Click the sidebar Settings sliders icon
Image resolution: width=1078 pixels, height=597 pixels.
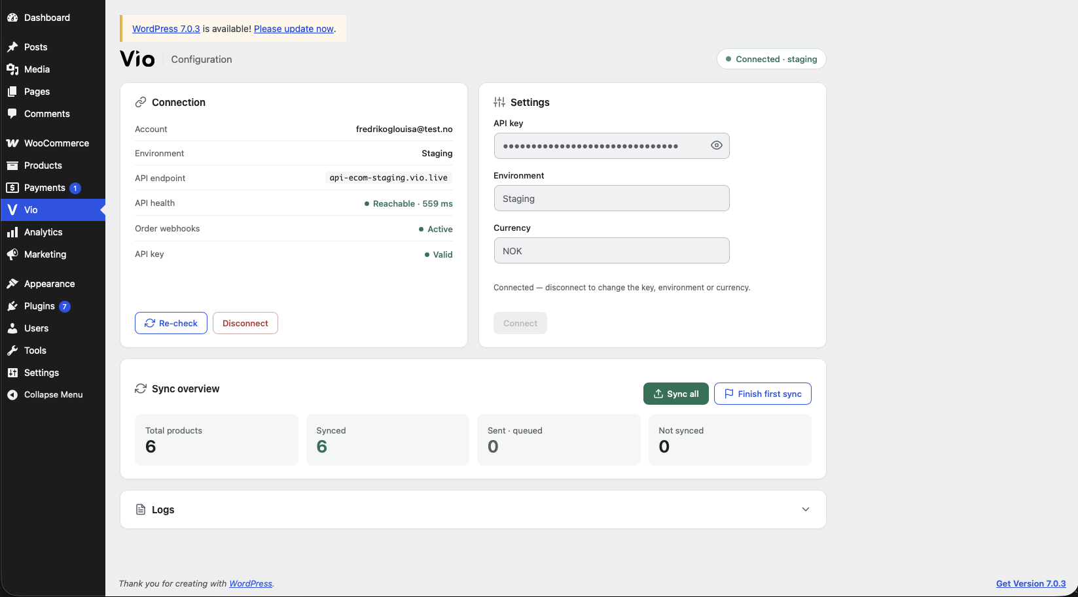tap(12, 373)
